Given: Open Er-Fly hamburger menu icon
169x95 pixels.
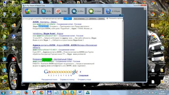Looking at the screenshot, I should [x=145, y=8].
